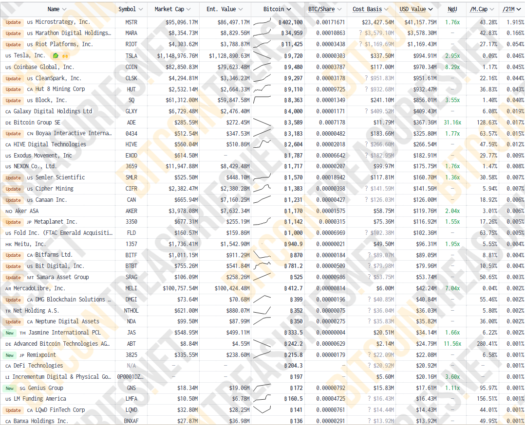The height and width of the screenshot is (425, 525).
Task: Click the Tesla bitcoin holdings sparkline chart
Action: (x=262, y=55)
